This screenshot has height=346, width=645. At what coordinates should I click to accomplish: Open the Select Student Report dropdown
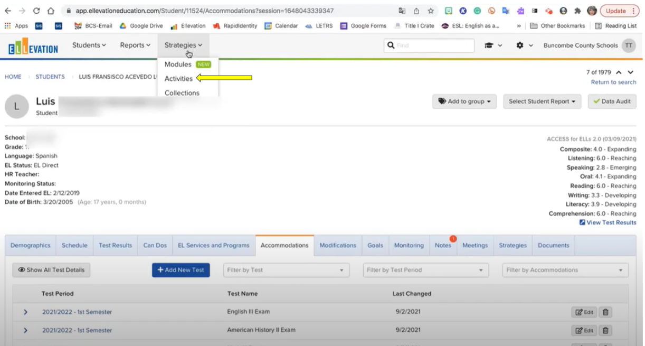[542, 101]
